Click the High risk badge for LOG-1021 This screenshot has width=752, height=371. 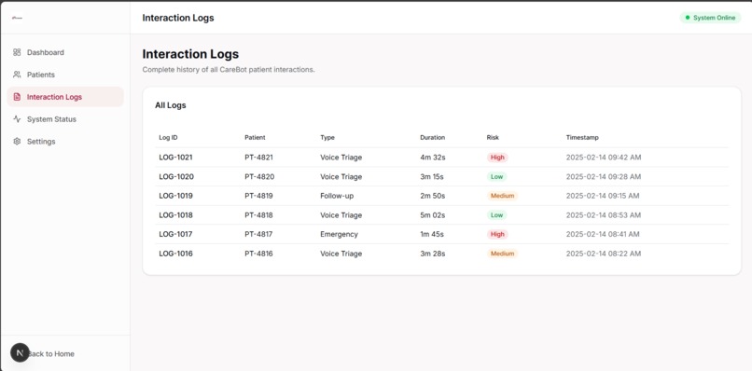(497, 158)
